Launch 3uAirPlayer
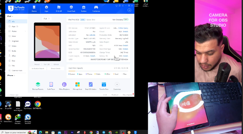 [51, 86]
